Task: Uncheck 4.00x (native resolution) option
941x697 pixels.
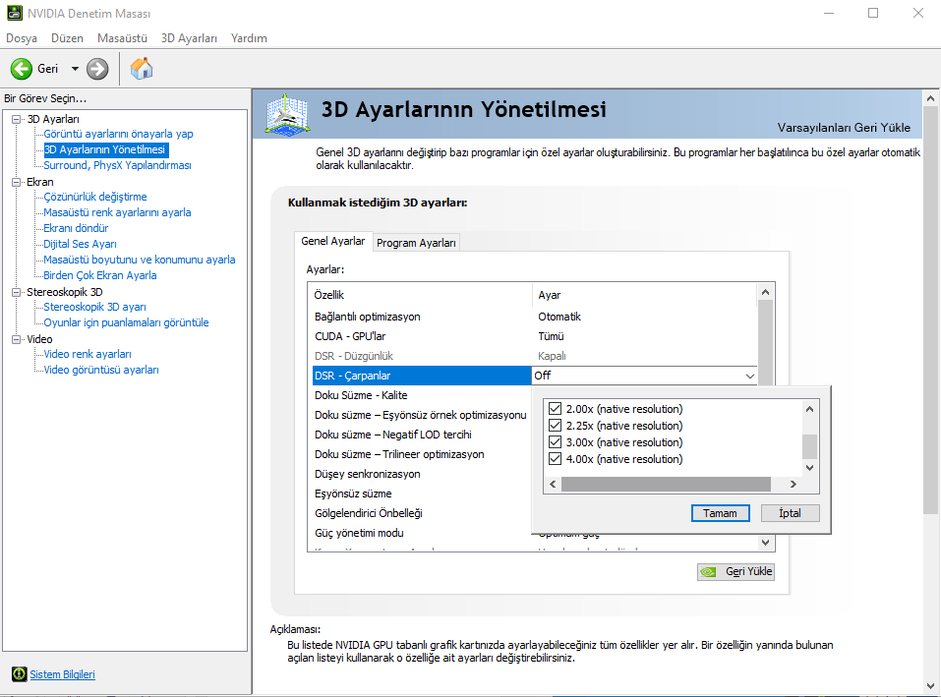Action: pyautogui.click(x=556, y=459)
